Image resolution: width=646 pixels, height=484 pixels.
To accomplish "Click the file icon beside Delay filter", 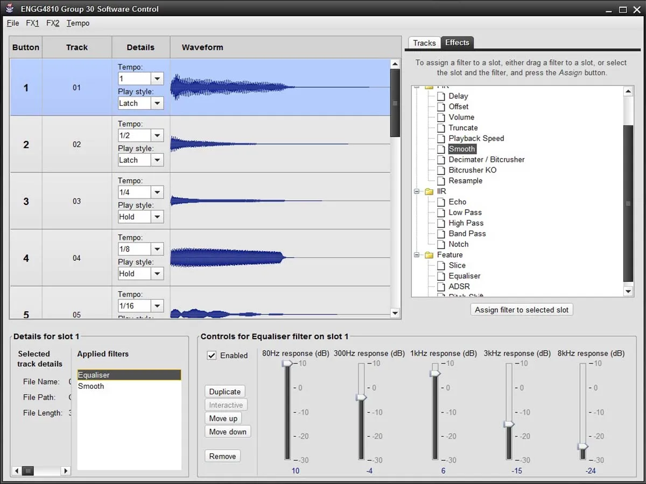I will point(441,96).
